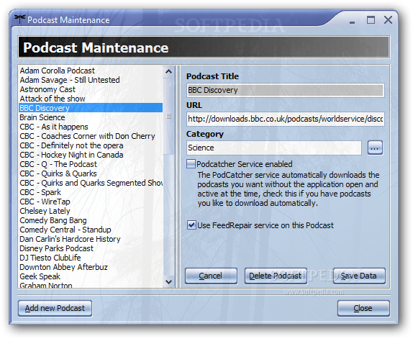This screenshot has width=413, height=339.
Task: Click the podcast list scrollbar thumb
Action: (x=168, y=116)
